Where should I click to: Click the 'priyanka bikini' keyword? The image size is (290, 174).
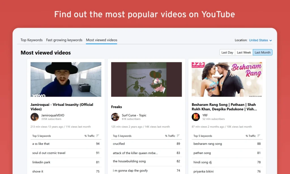pyautogui.click(x=203, y=171)
